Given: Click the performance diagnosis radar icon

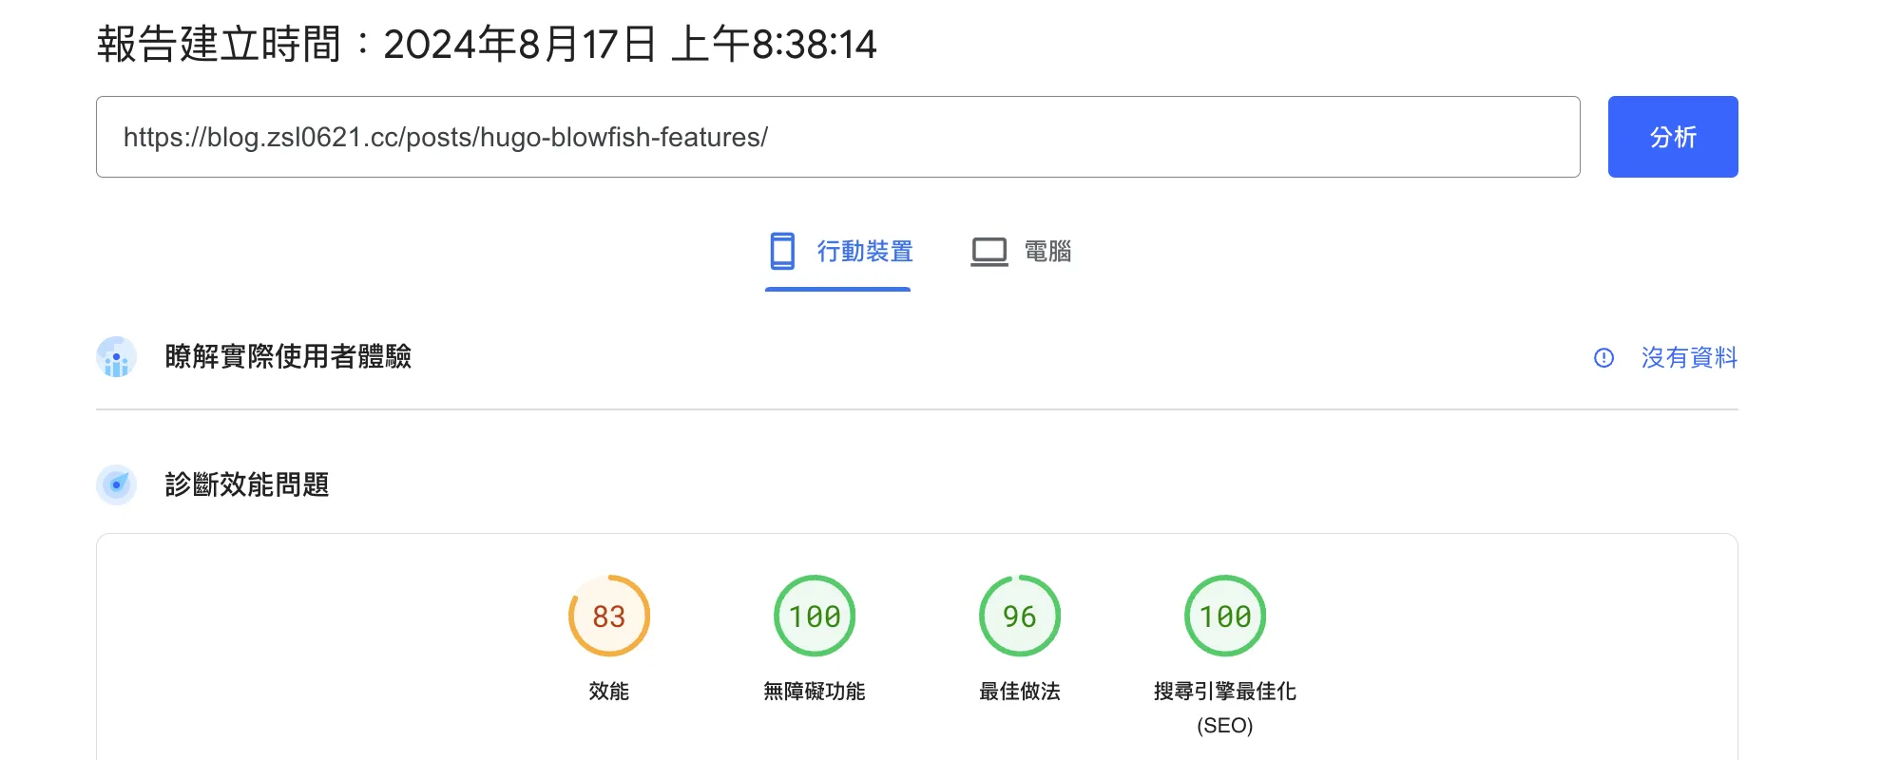Looking at the screenshot, I should pos(116,484).
